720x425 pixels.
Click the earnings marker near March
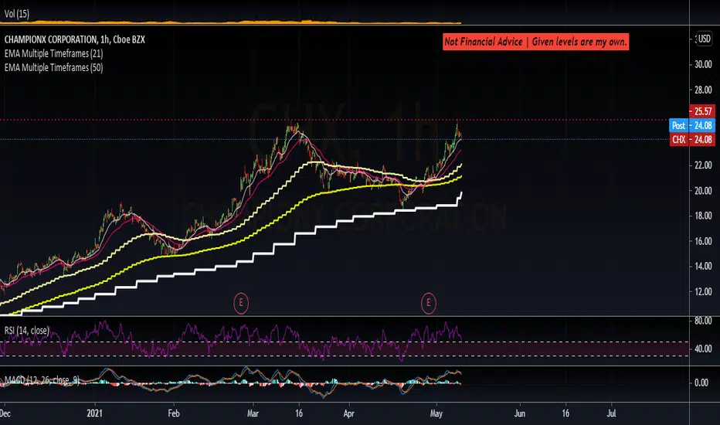(241, 303)
